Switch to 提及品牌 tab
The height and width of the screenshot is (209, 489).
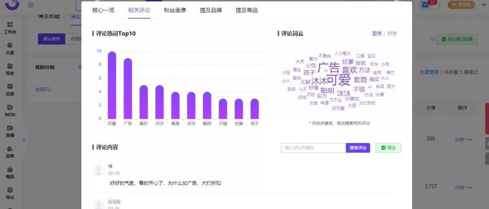(211, 10)
